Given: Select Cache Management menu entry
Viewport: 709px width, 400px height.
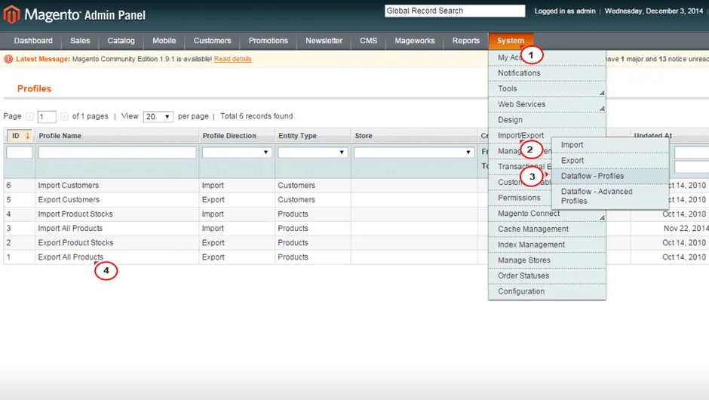Looking at the screenshot, I should pos(547,229).
